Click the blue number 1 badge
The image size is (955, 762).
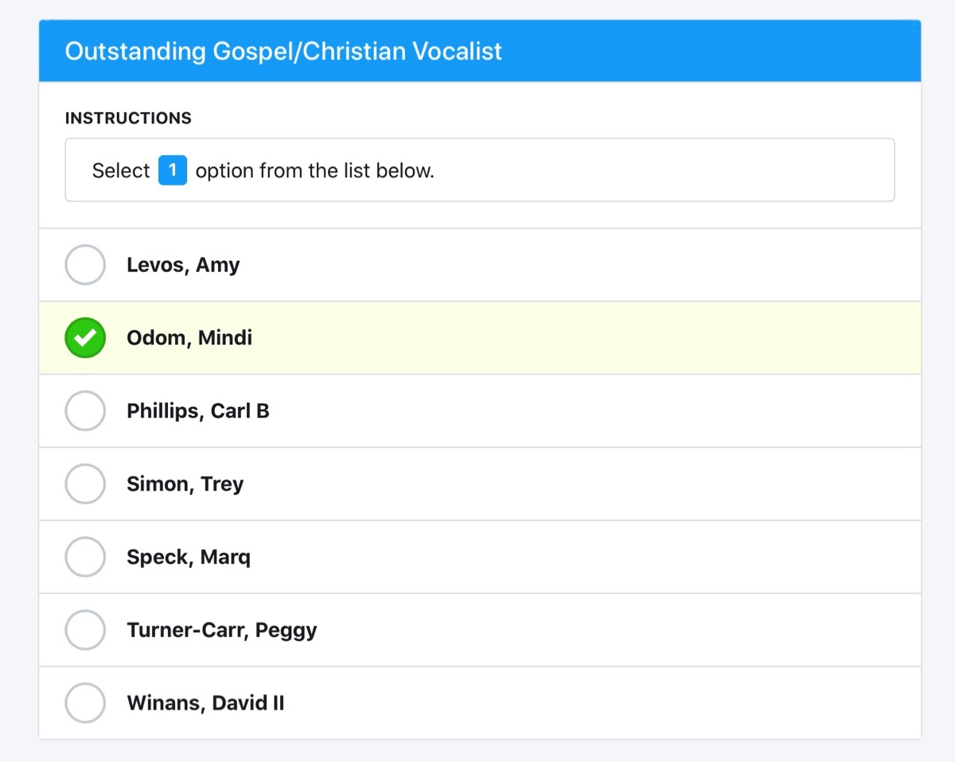(173, 171)
